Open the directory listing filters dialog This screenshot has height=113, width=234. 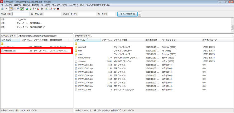47,9
